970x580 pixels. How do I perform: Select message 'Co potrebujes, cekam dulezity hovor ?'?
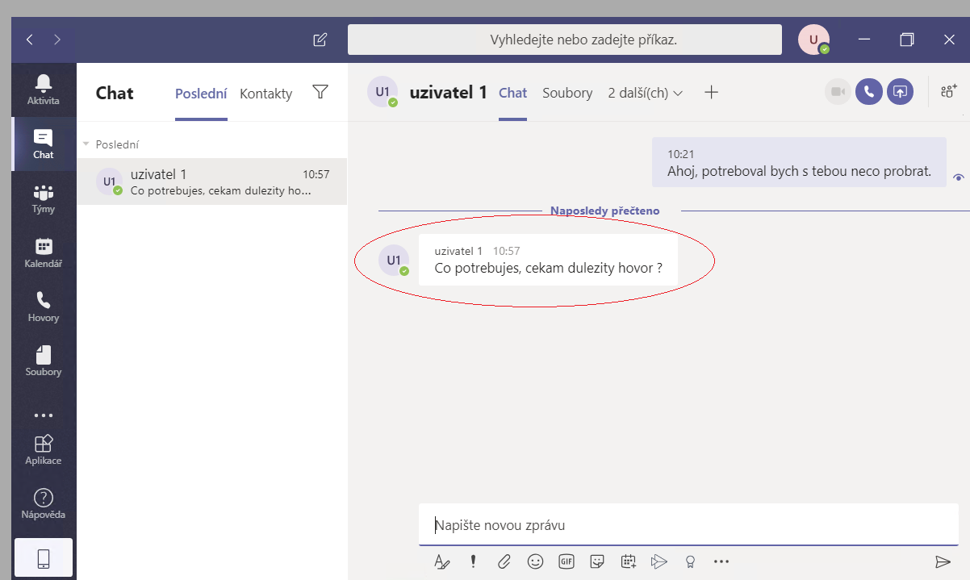pyautogui.click(x=549, y=268)
